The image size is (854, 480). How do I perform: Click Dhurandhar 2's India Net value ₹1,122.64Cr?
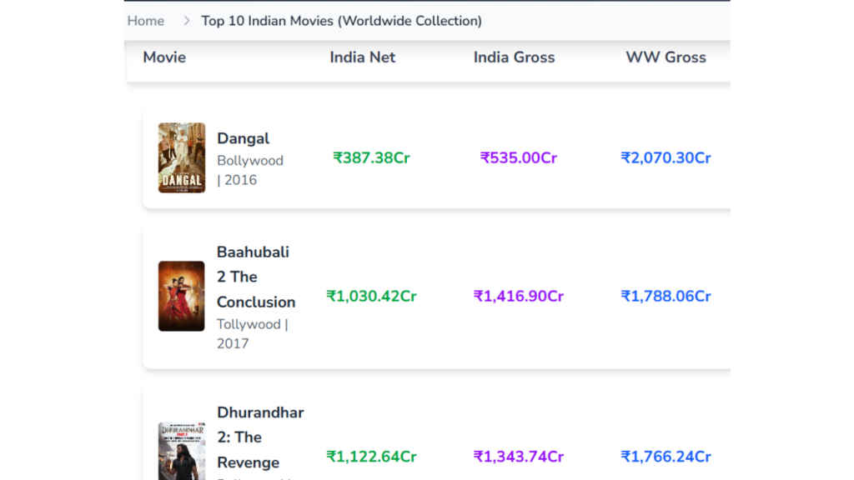point(371,457)
